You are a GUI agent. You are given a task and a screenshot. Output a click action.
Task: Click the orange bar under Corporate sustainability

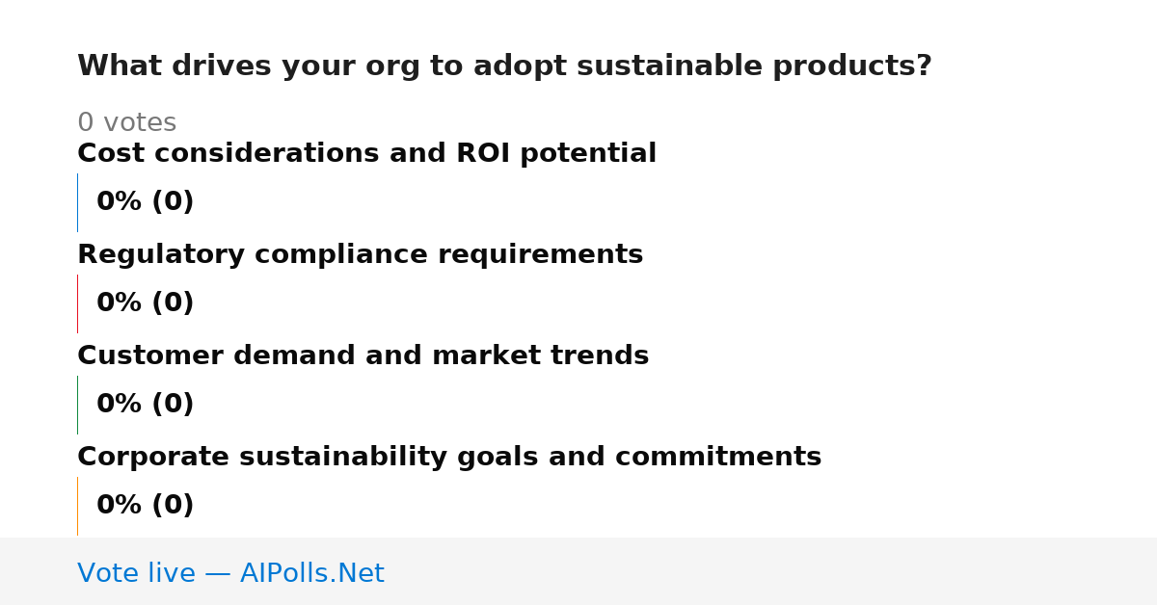pos(77,506)
